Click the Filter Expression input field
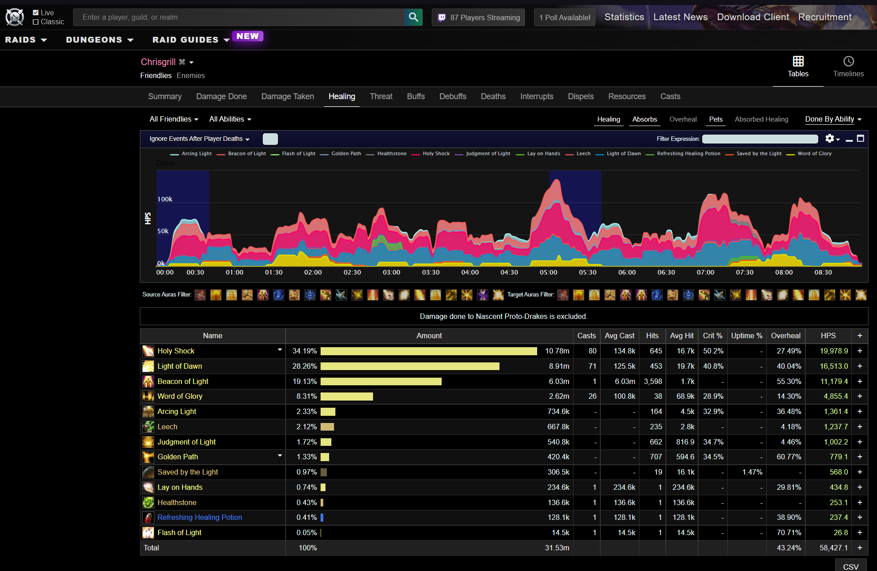Viewport: 877px width, 571px height. (x=760, y=139)
